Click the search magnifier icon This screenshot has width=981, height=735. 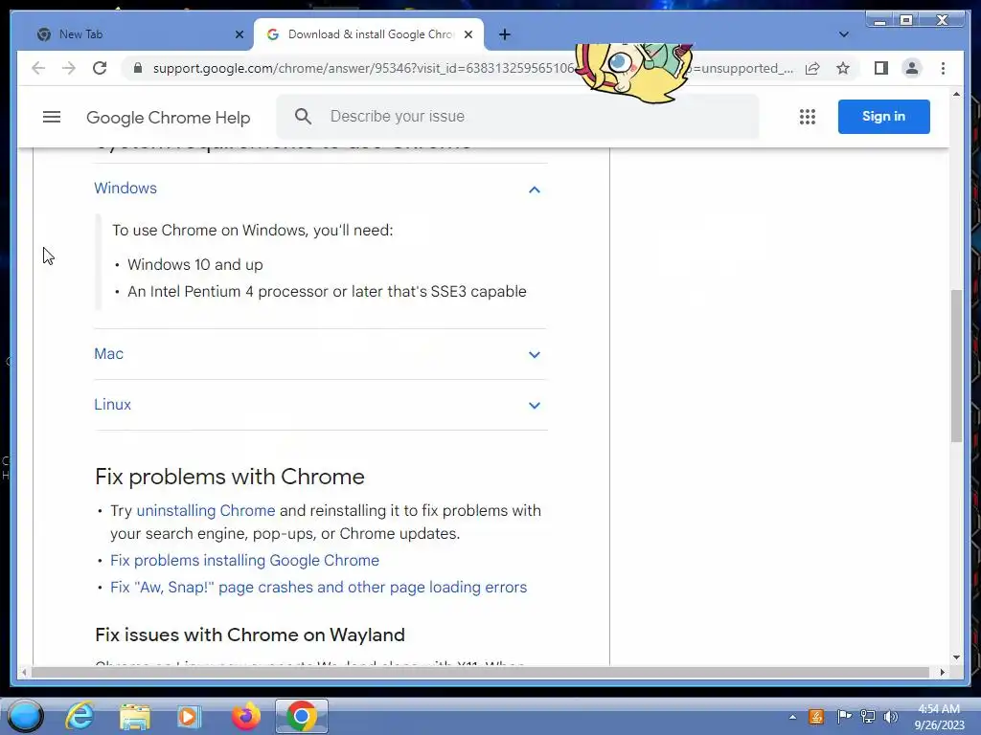(x=303, y=116)
